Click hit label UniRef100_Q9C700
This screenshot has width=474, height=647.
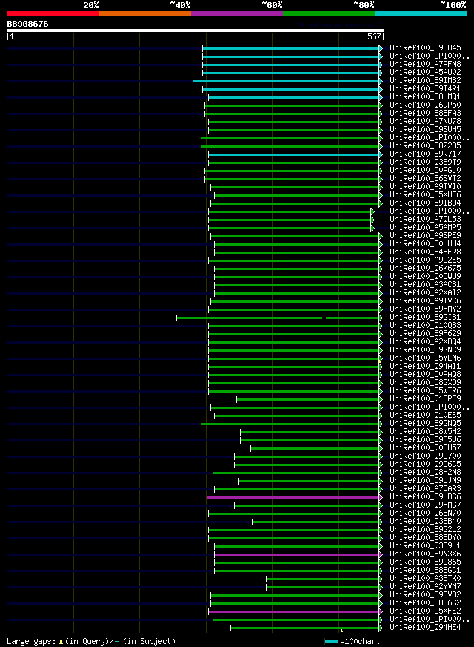(425, 456)
